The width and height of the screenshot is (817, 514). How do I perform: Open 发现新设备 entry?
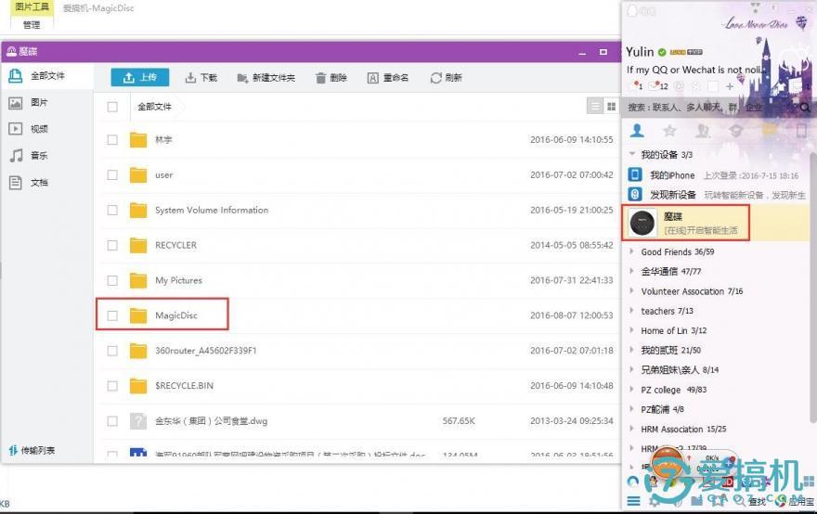tap(717, 195)
